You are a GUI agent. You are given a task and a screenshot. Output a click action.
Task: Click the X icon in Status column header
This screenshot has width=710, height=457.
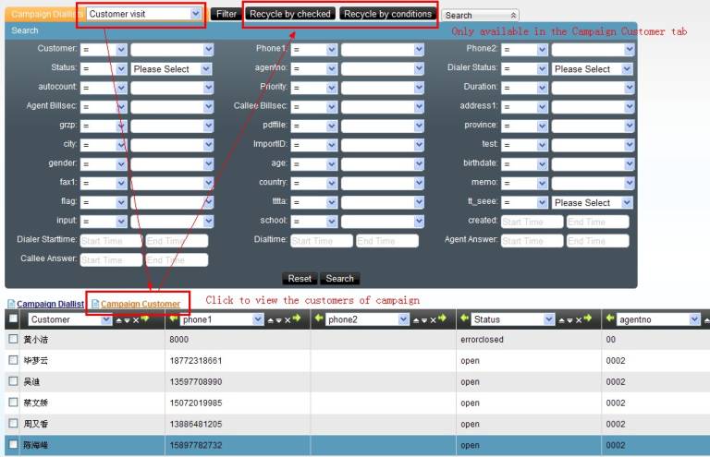coord(578,319)
